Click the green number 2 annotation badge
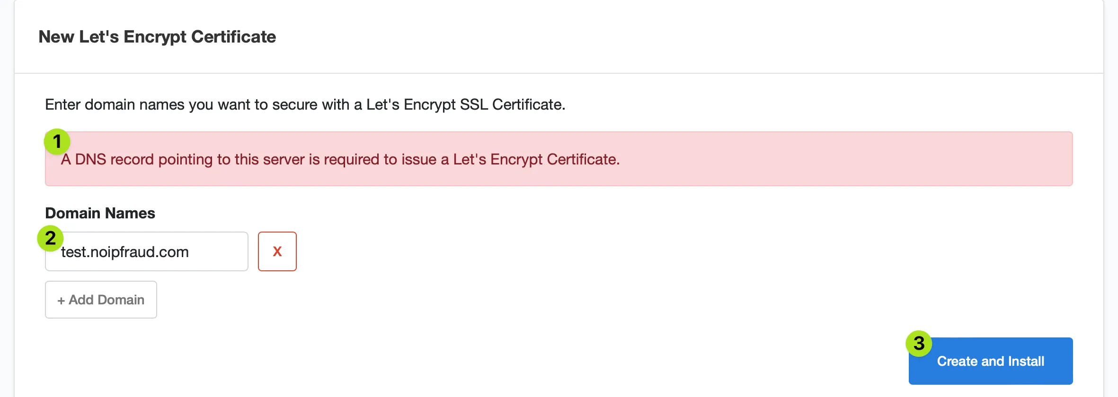 click(x=50, y=238)
